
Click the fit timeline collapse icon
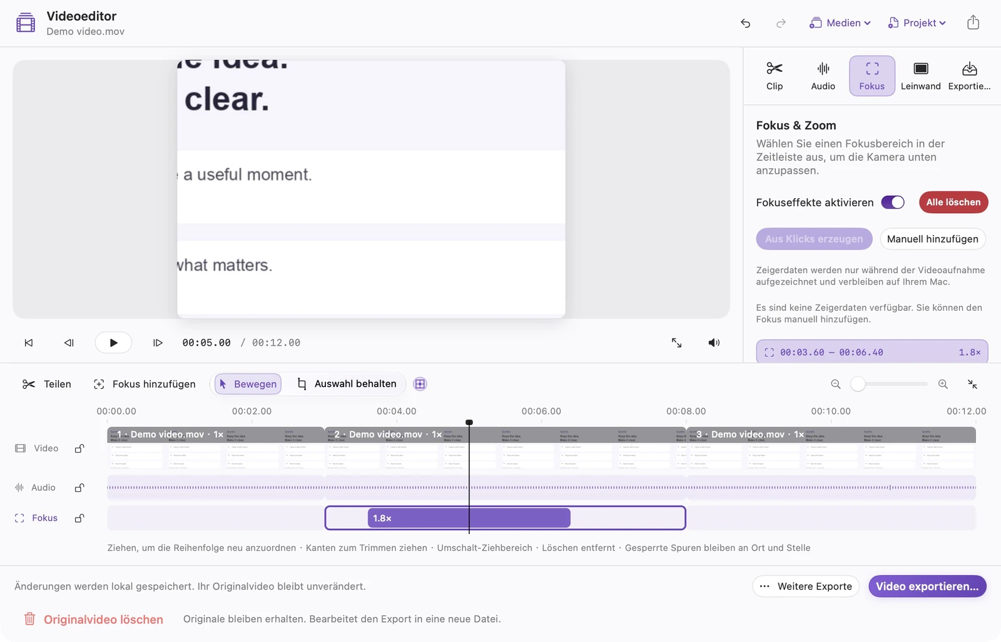tap(972, 384)
